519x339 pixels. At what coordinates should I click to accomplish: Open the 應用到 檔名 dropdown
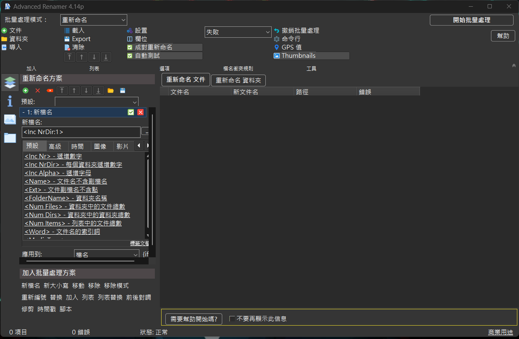(107, 254)
